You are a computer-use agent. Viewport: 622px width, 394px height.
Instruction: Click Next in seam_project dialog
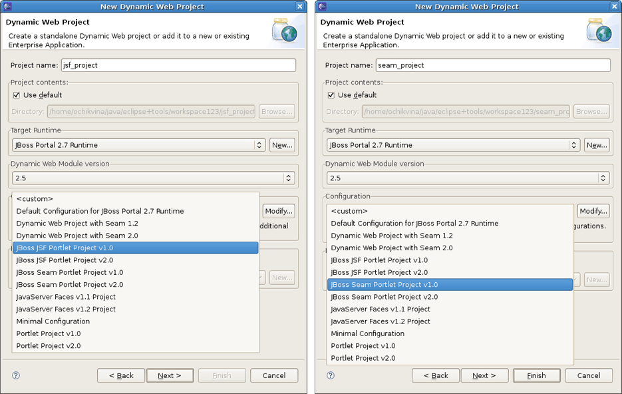[x=484, y=375]
